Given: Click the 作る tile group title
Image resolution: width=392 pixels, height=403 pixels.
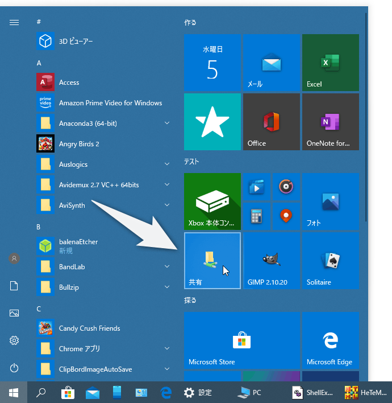Looking at the screenshot, I should tap(190, 22).
